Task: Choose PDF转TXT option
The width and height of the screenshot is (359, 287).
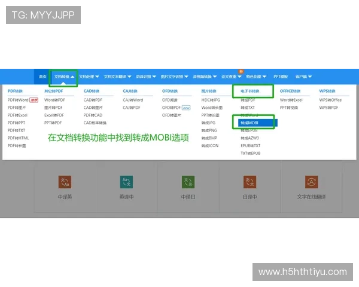Action: coord(16,130)
